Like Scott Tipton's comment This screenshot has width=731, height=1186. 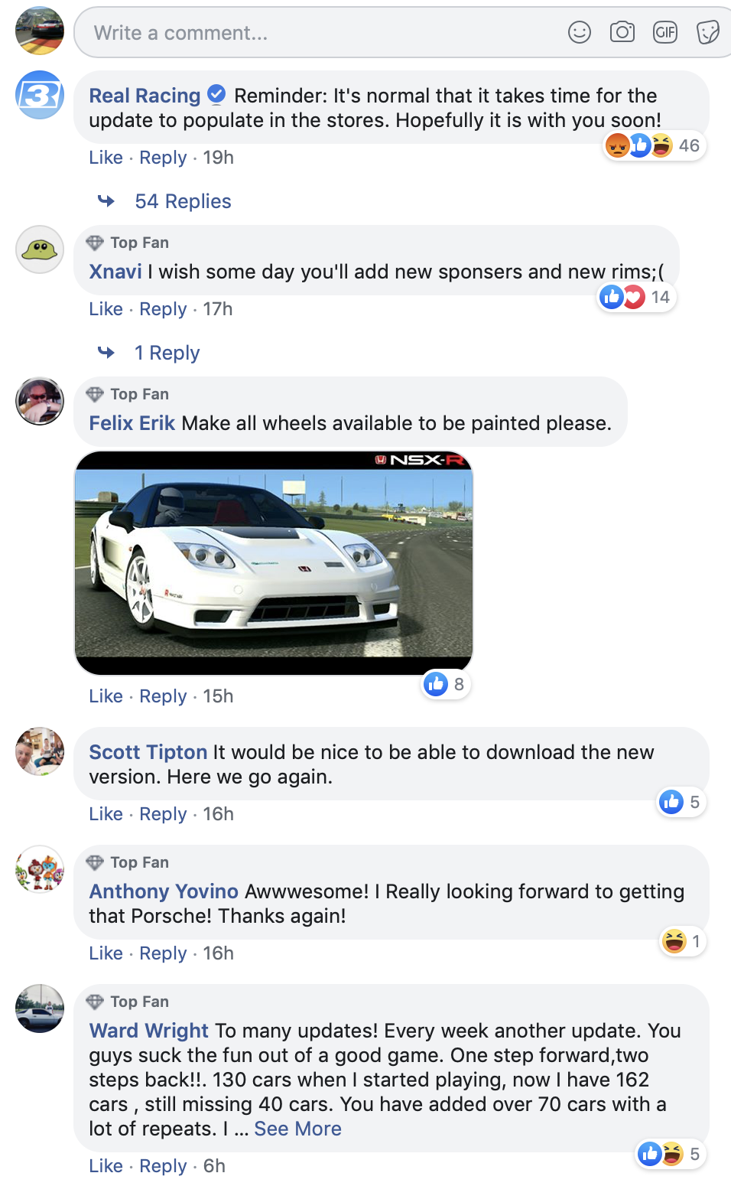(x=106, y=814)
